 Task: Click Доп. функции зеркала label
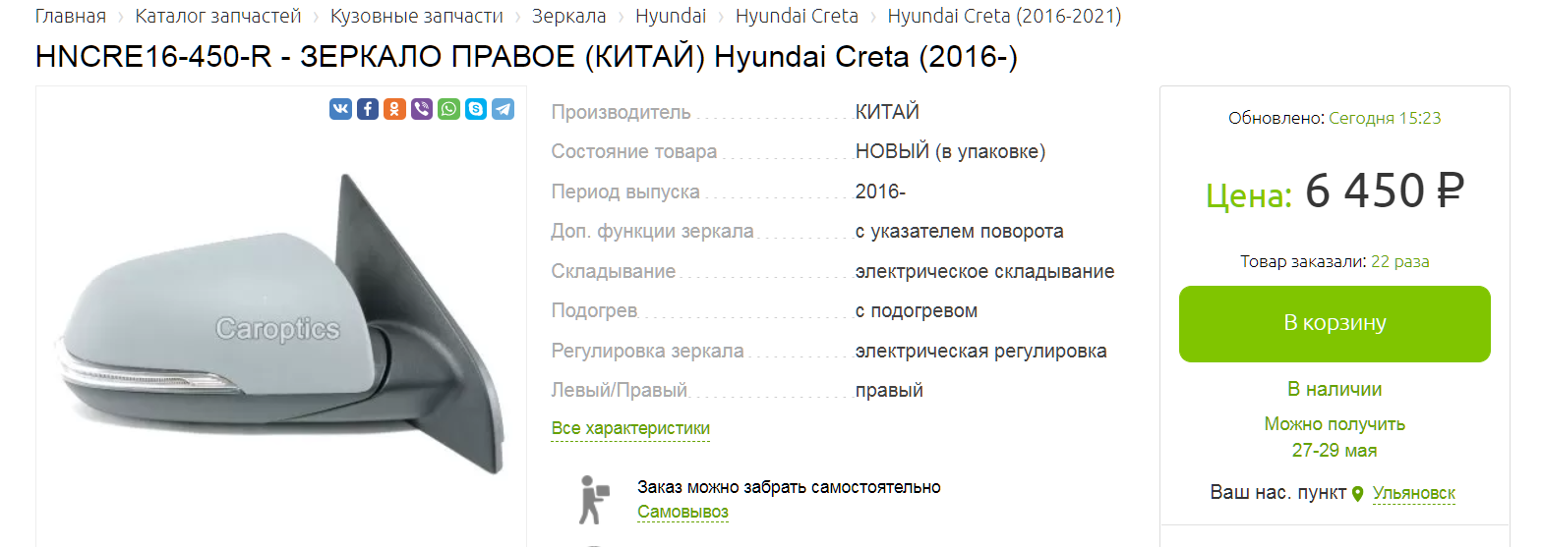(x=652, y=232)
